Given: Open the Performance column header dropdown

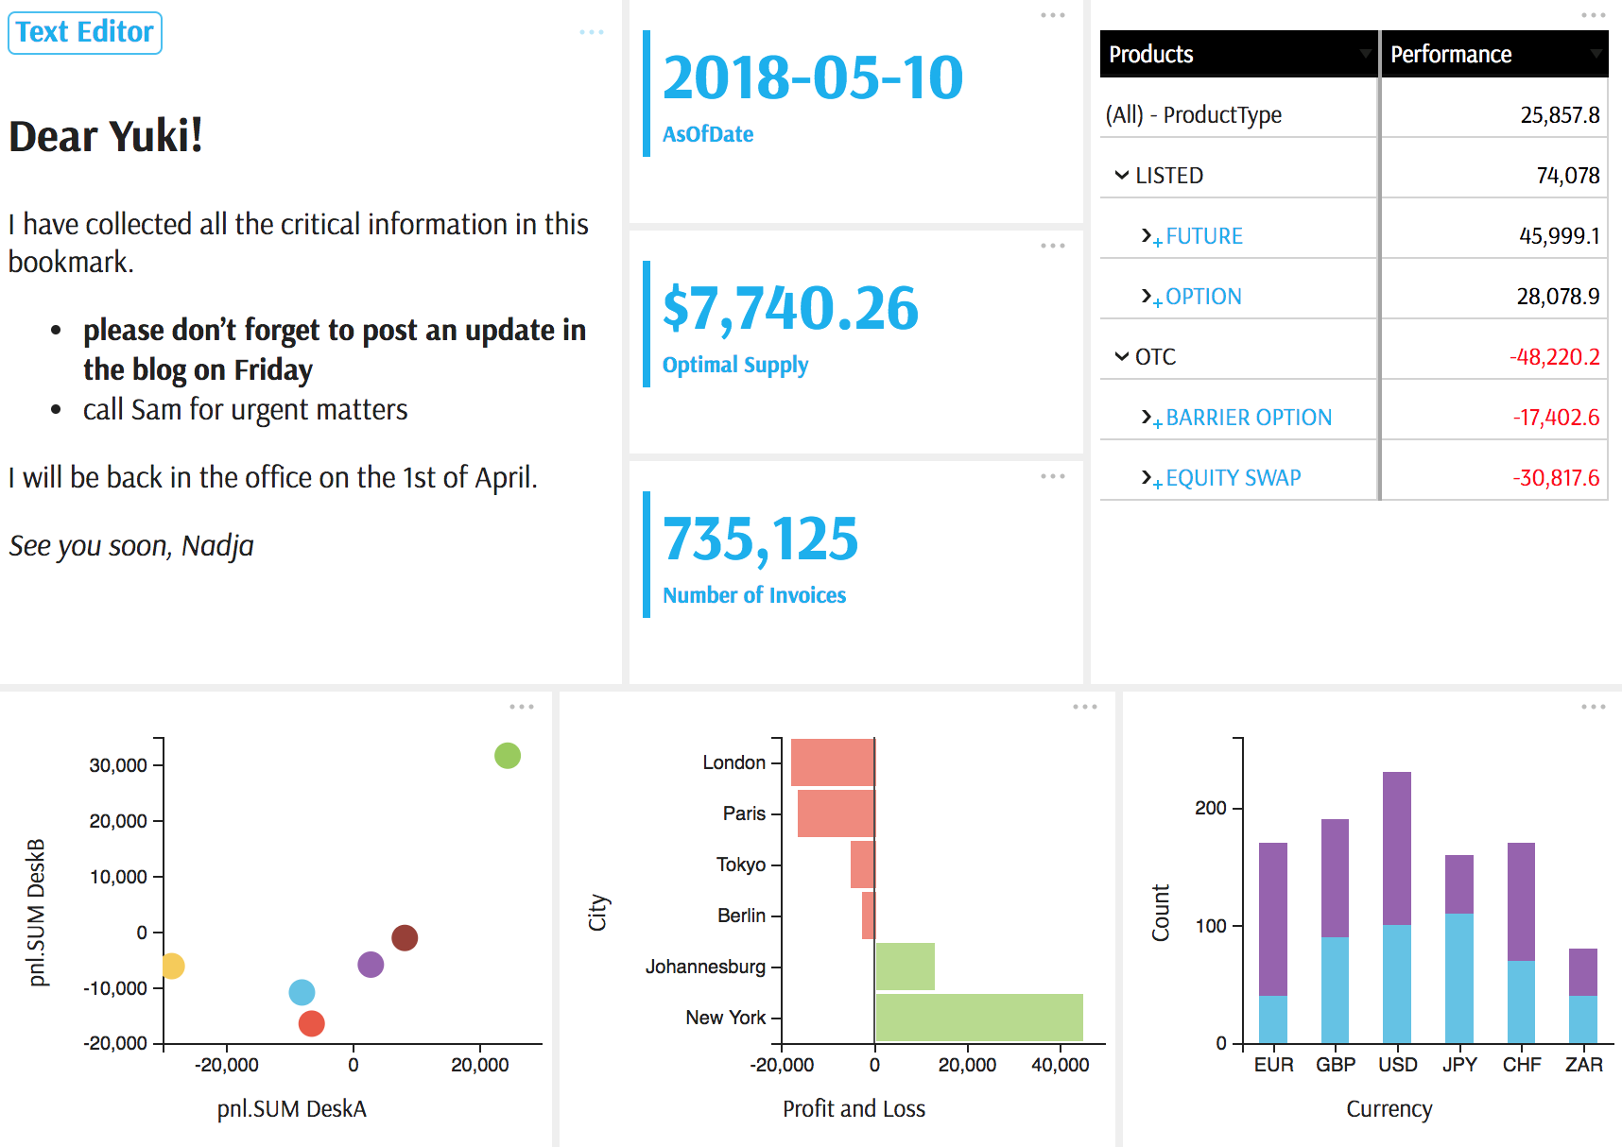Looking at the screenshot, I should coord(1596,54).
